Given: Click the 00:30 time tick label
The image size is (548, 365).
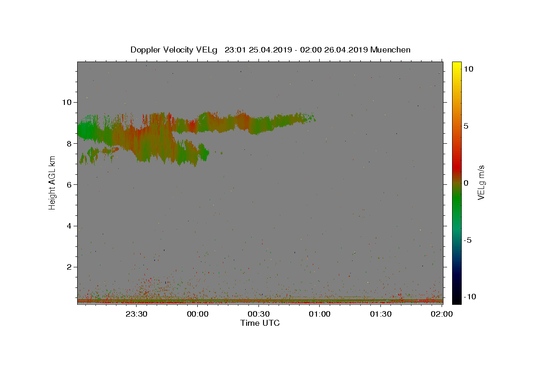Looking at the screenshot, I should coord(258,314).
